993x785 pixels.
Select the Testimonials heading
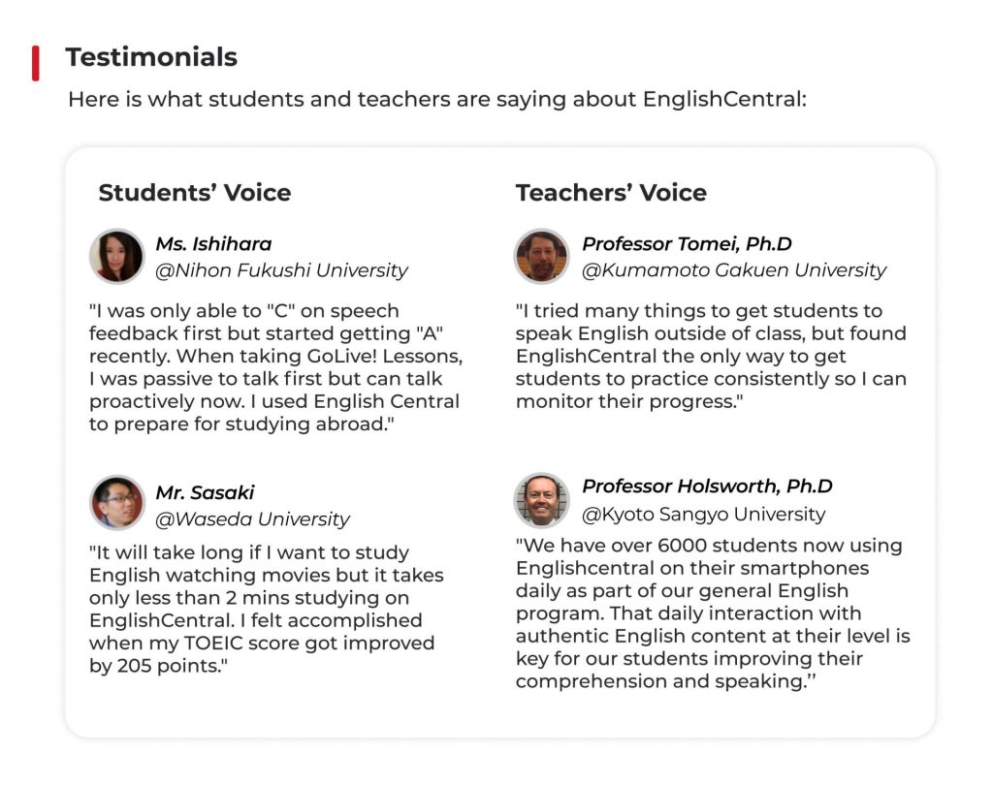(x=151, y=57)
